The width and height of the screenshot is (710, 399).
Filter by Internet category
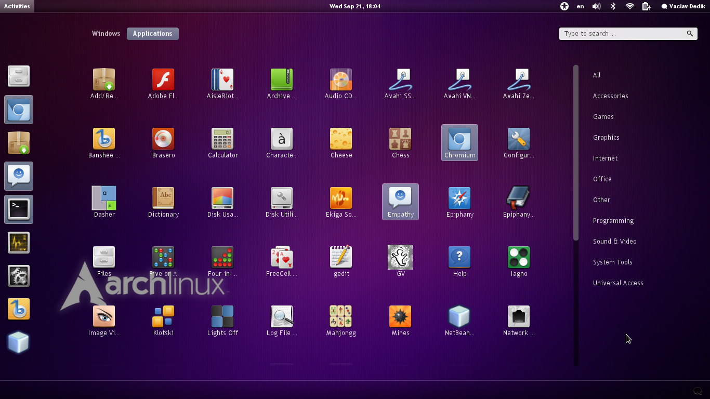tap(606, 158)
